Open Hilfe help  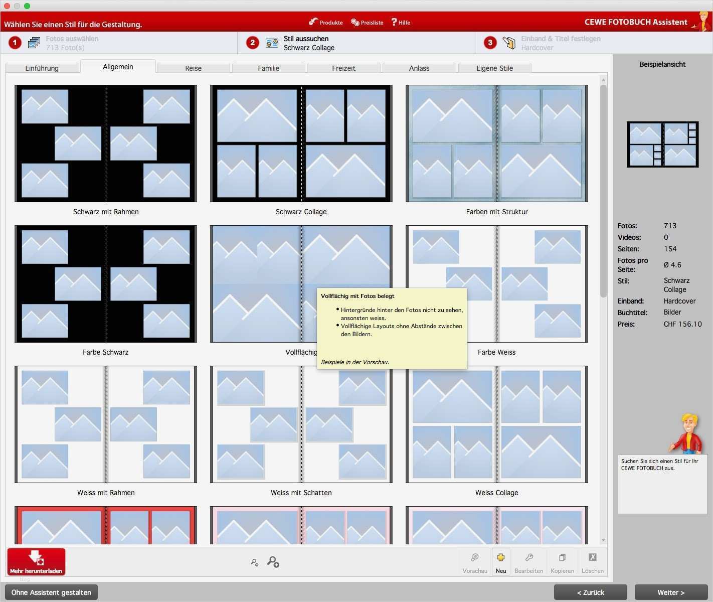coord(401,22)
